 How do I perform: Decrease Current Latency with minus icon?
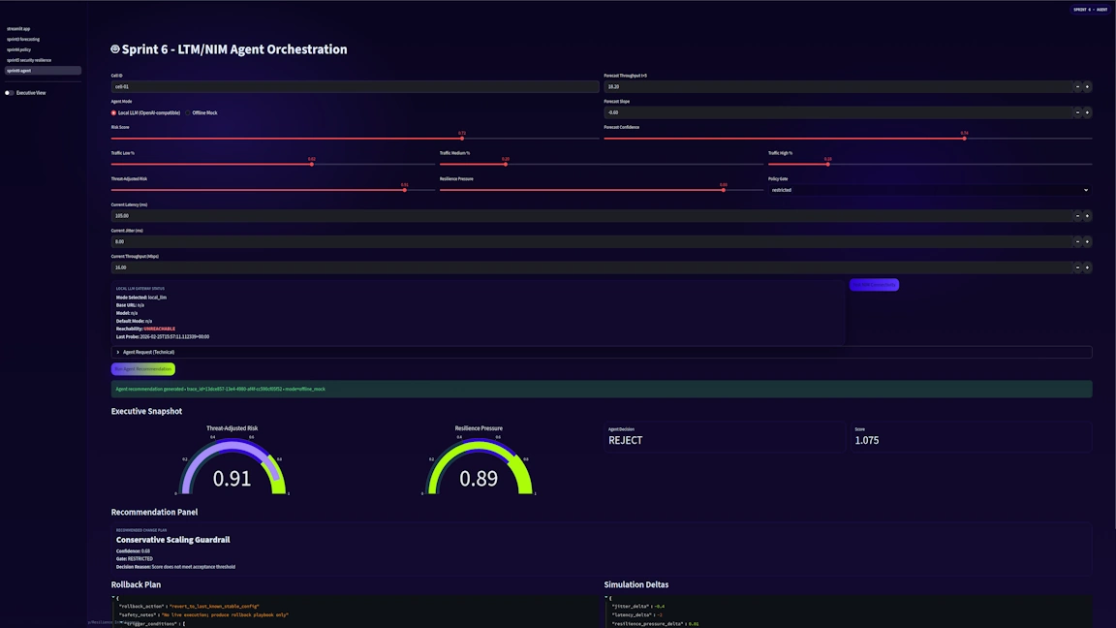point(1077,216)
